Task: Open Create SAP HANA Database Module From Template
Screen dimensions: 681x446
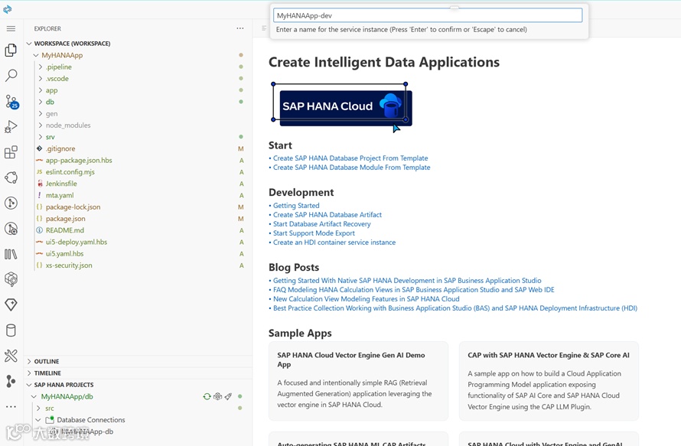Action: click(x=352, y=168)
